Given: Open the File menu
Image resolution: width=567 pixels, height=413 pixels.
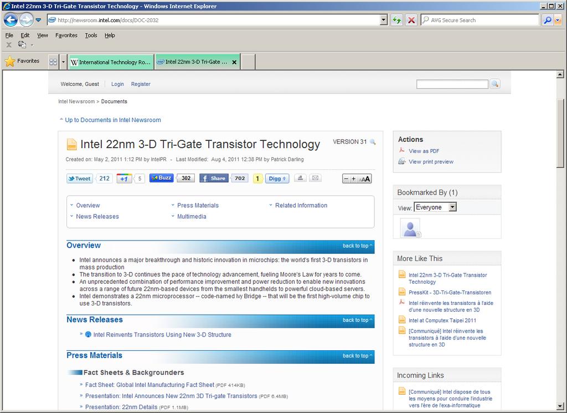Looking at the screenshot, I should click(9, 35).
